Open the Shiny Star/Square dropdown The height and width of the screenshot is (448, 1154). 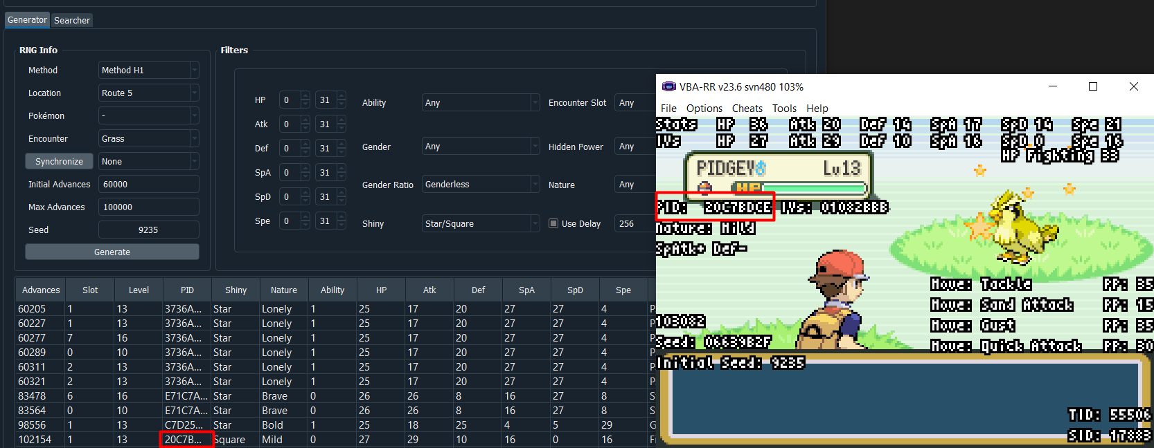[481, 223]
